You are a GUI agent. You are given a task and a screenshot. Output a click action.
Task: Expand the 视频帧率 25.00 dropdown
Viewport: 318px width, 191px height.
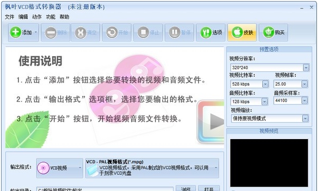coord(304,84)
